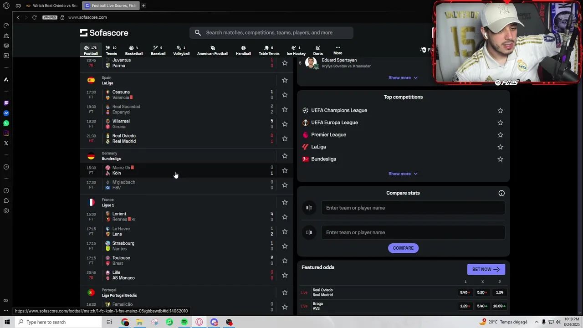583x328 pixels.
Task: Star UEFA Champions League competition
Action: point(500,111)
